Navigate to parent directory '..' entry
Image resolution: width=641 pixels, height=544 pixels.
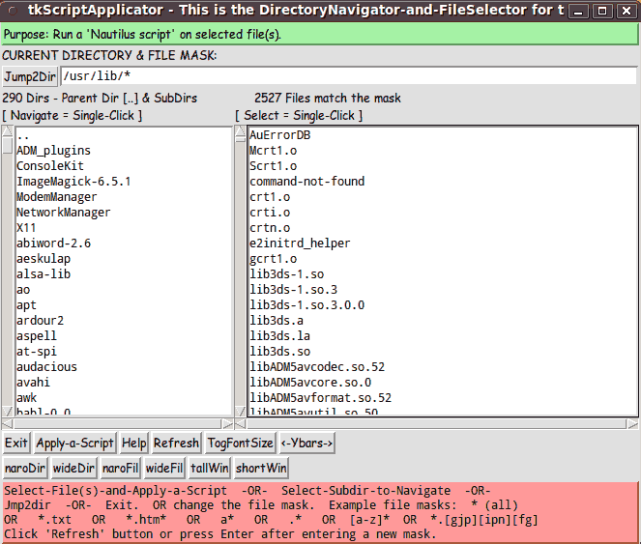point(23,135)
